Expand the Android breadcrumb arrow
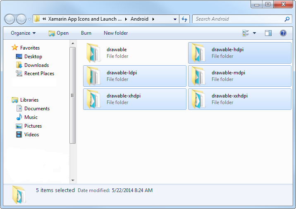The height and width of the screenshot is (209, 296). tap(153, 19)
